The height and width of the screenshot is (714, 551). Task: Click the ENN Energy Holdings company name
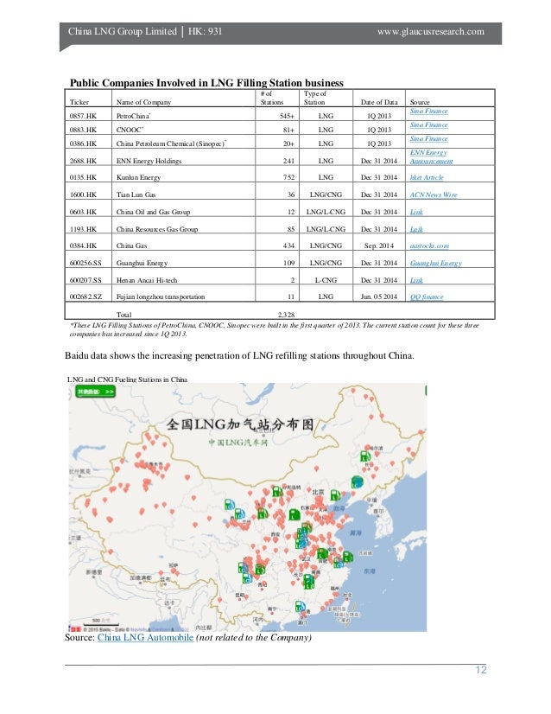pos(149,161)
